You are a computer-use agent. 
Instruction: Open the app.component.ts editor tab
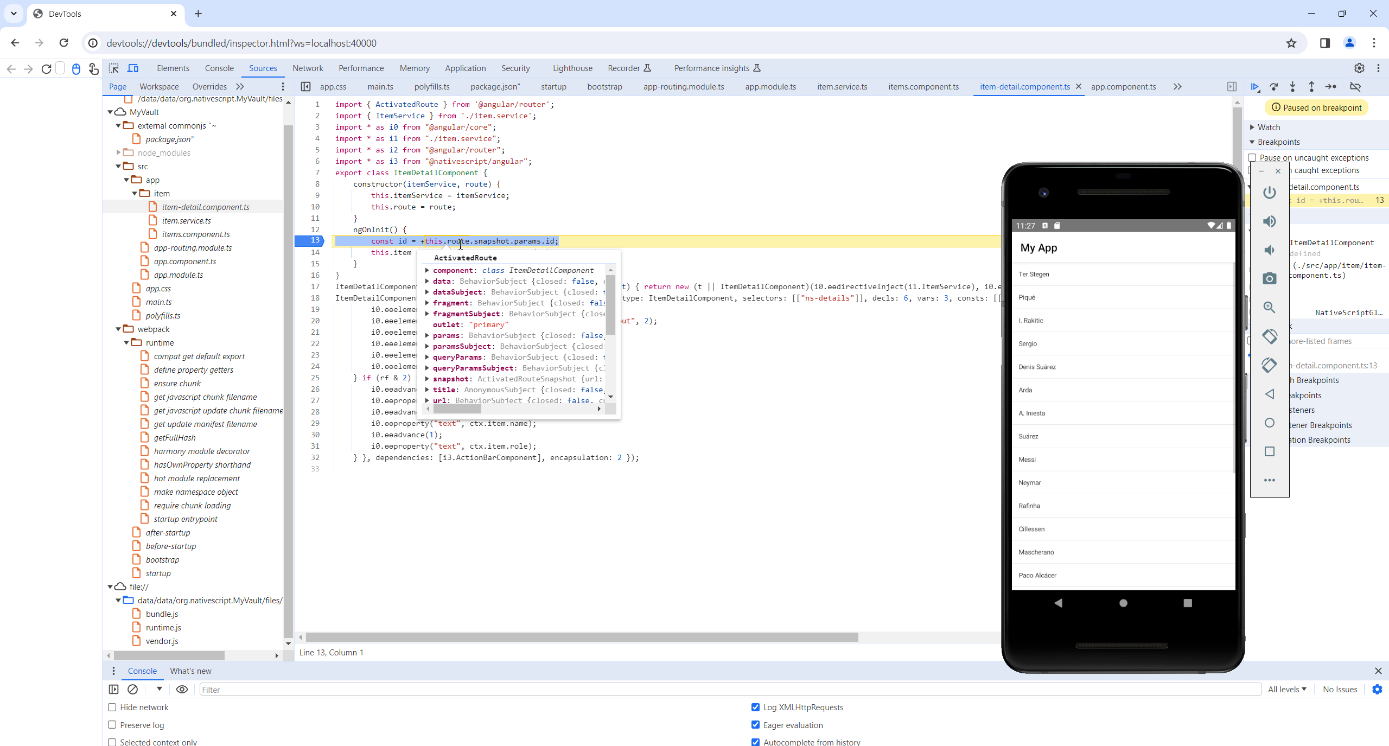(1124, 87)
